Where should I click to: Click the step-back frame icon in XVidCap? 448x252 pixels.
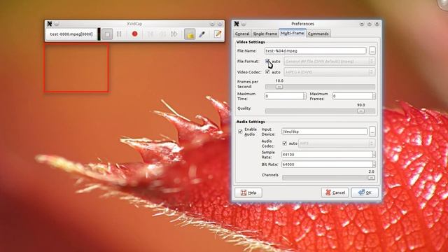point(150,34)
